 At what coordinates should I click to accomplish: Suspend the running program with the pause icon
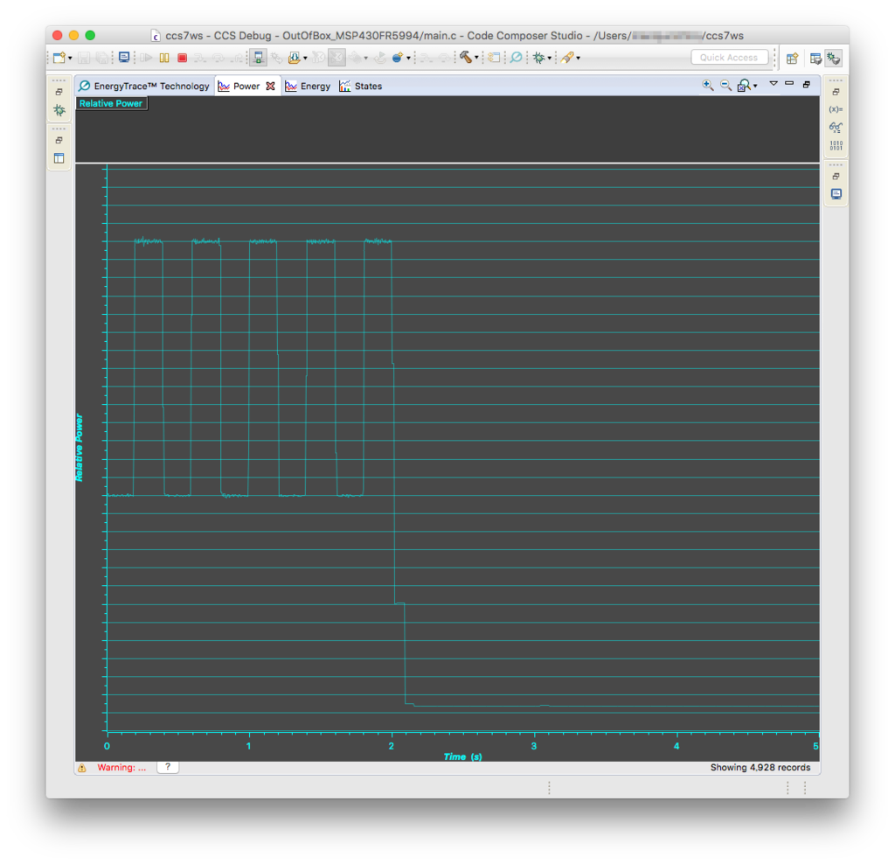pos(164,58)
